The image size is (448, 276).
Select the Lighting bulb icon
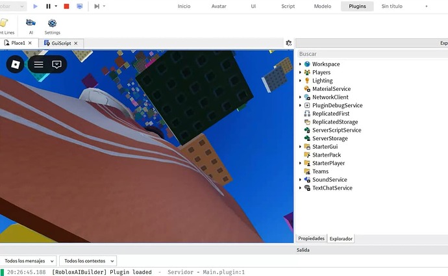(x=307, y=81)
